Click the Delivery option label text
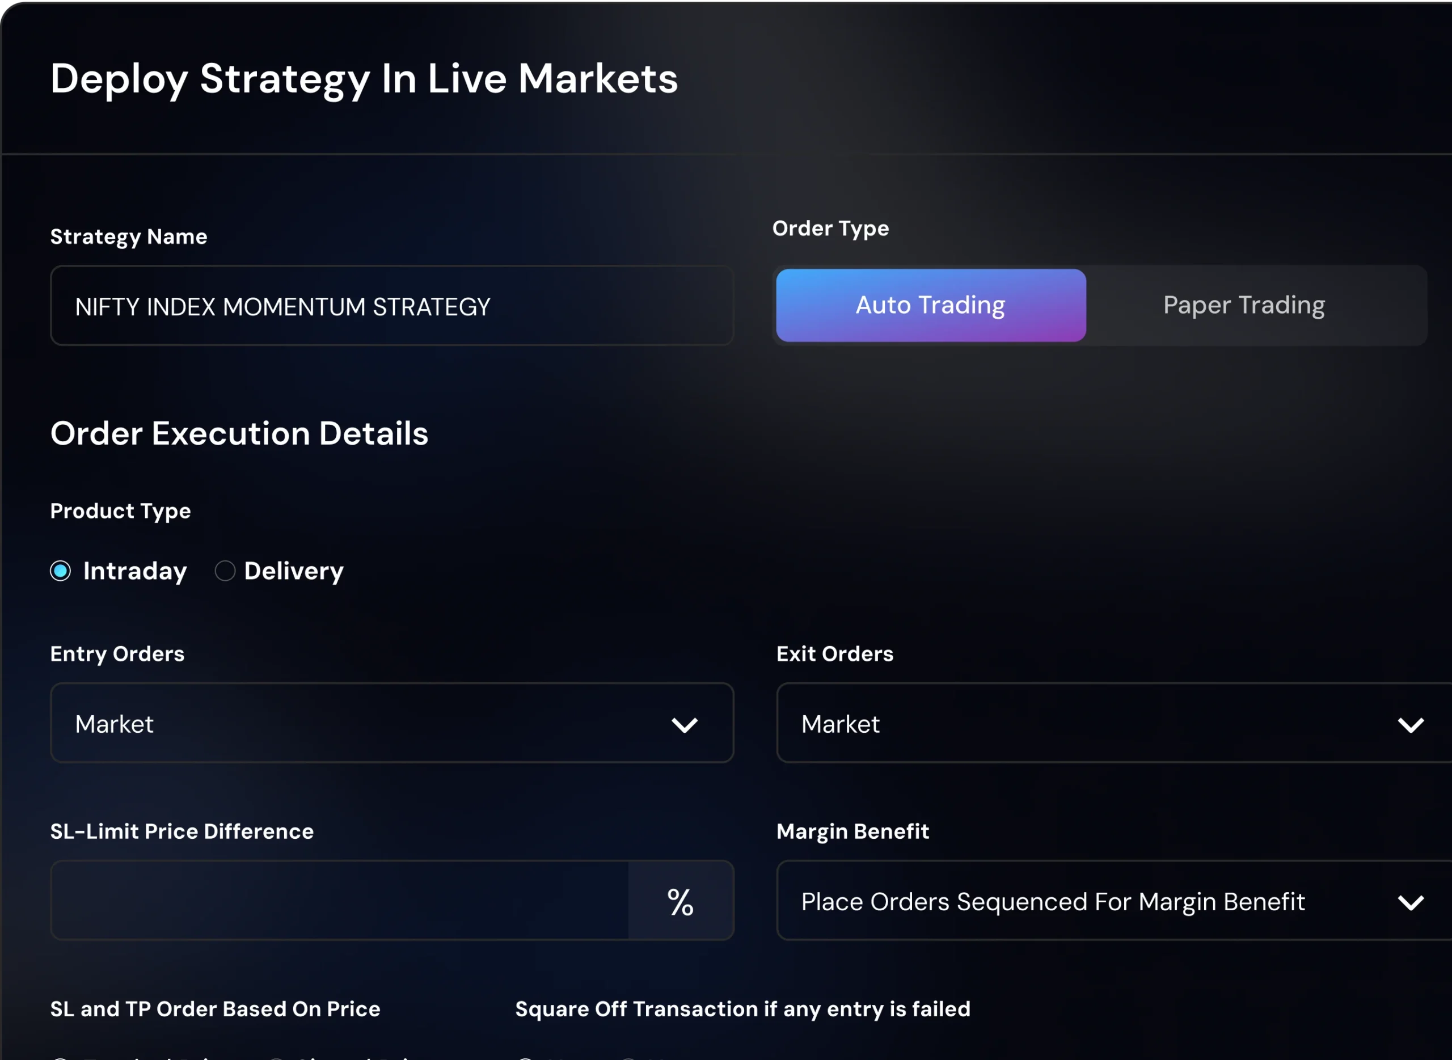Image resolution: width=1452 pixels, height=1060 pixels. coord(294,571)
